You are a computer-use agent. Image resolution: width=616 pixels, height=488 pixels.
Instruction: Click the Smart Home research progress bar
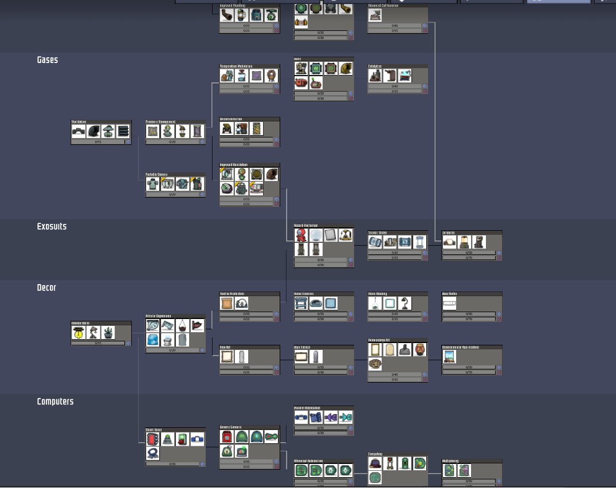[x=172, y=464]
